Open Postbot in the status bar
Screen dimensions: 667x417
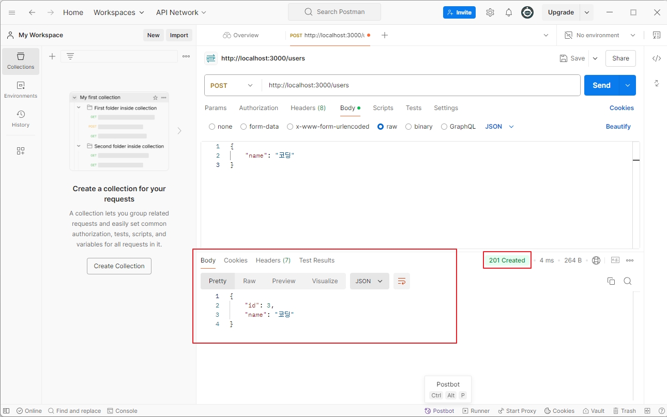[x=439, y=411]
